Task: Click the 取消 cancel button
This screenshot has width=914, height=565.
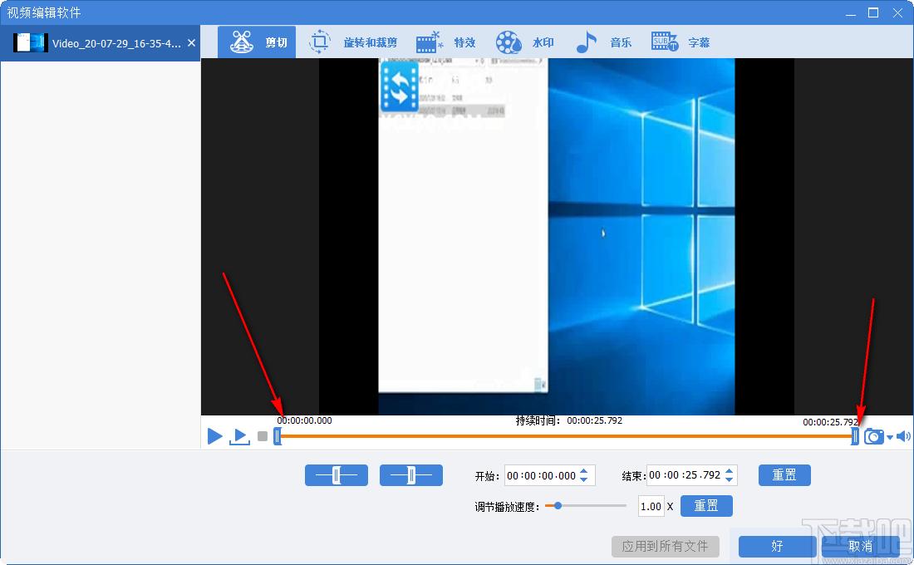Action: point(860,547)
